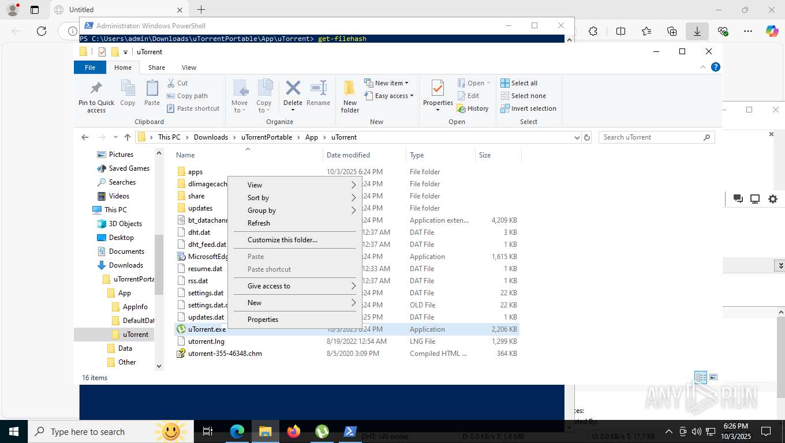Click Select none in ribbon

point(523,96)
